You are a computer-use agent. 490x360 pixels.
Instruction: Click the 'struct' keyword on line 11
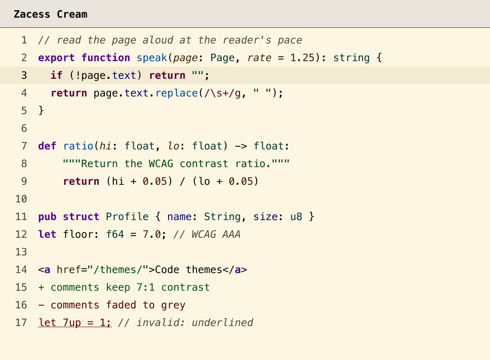[x=81, y=217]
